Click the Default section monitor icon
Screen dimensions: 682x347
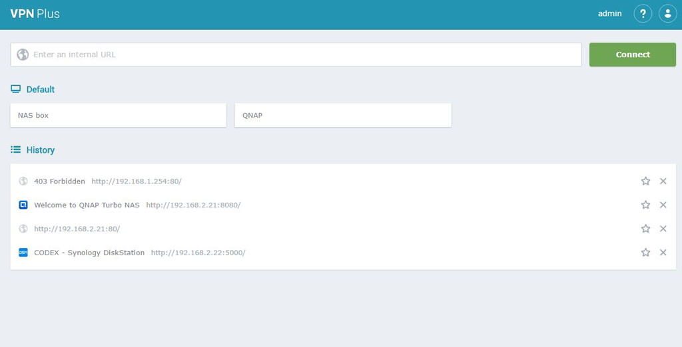[x=16, y=89]
